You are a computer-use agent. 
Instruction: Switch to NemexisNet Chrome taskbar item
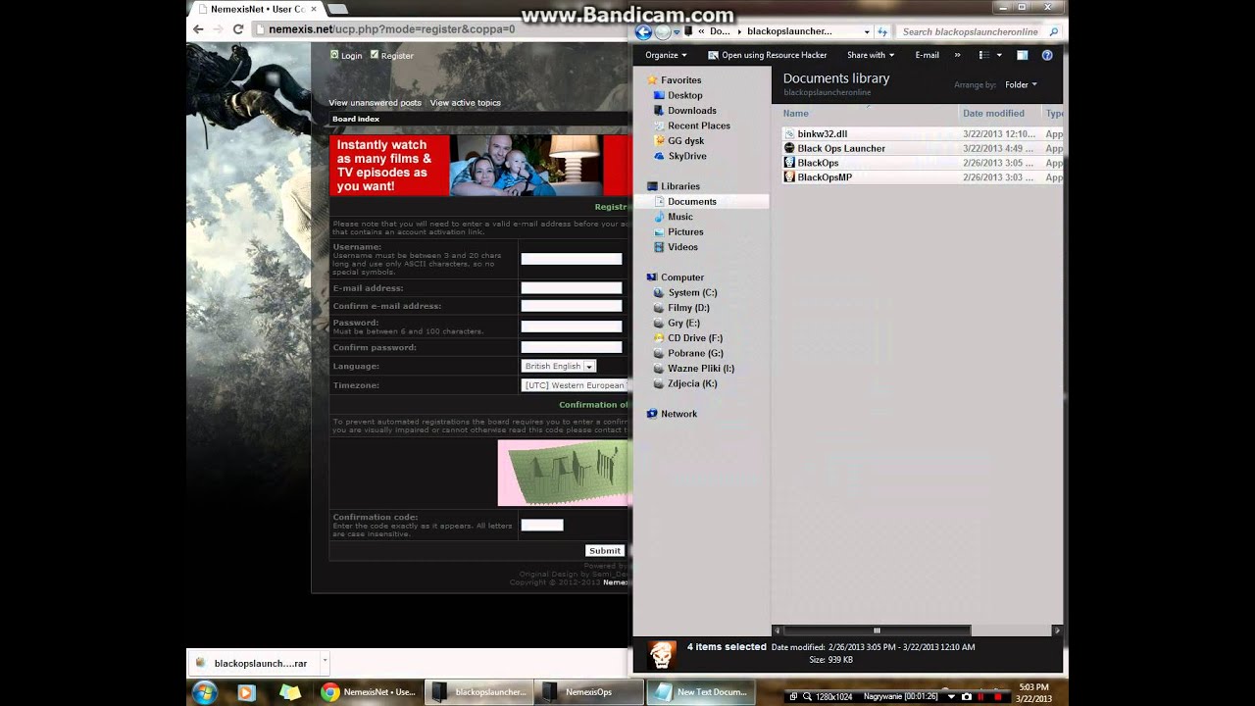pos(369,691)
